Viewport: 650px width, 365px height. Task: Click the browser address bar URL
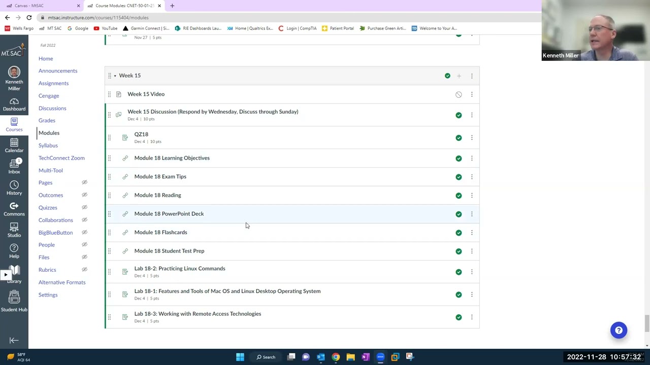98,17
